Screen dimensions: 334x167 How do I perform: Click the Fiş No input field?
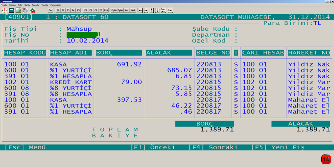(x=83, y=35)
